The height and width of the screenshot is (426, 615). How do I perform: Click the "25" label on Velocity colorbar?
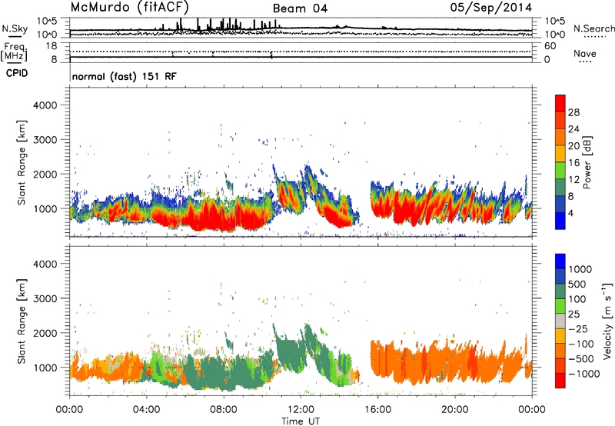(x=574, y=314)
